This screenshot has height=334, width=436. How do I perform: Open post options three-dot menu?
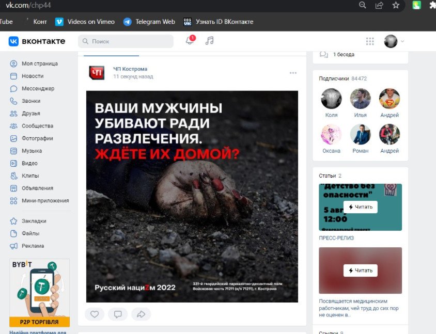(x=293, y=73)
